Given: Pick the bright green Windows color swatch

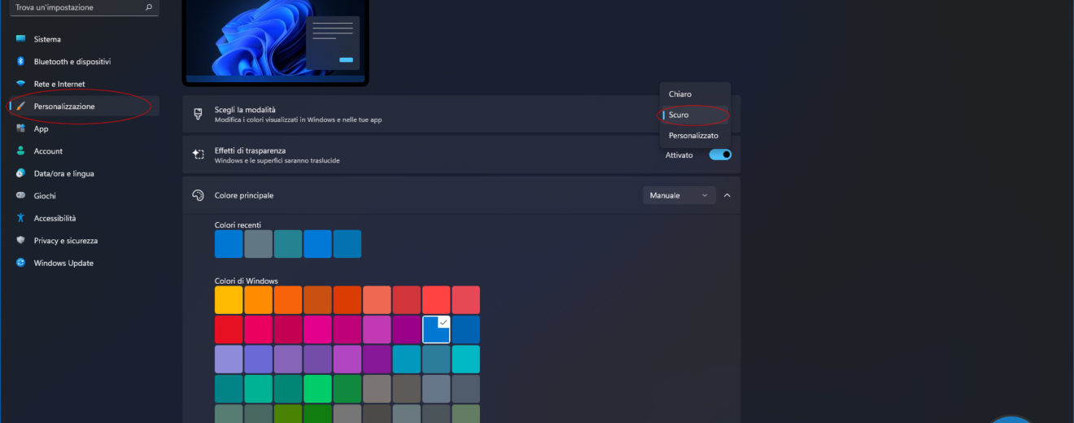Looking at the screenshot, I should click(x=317, y=389).
